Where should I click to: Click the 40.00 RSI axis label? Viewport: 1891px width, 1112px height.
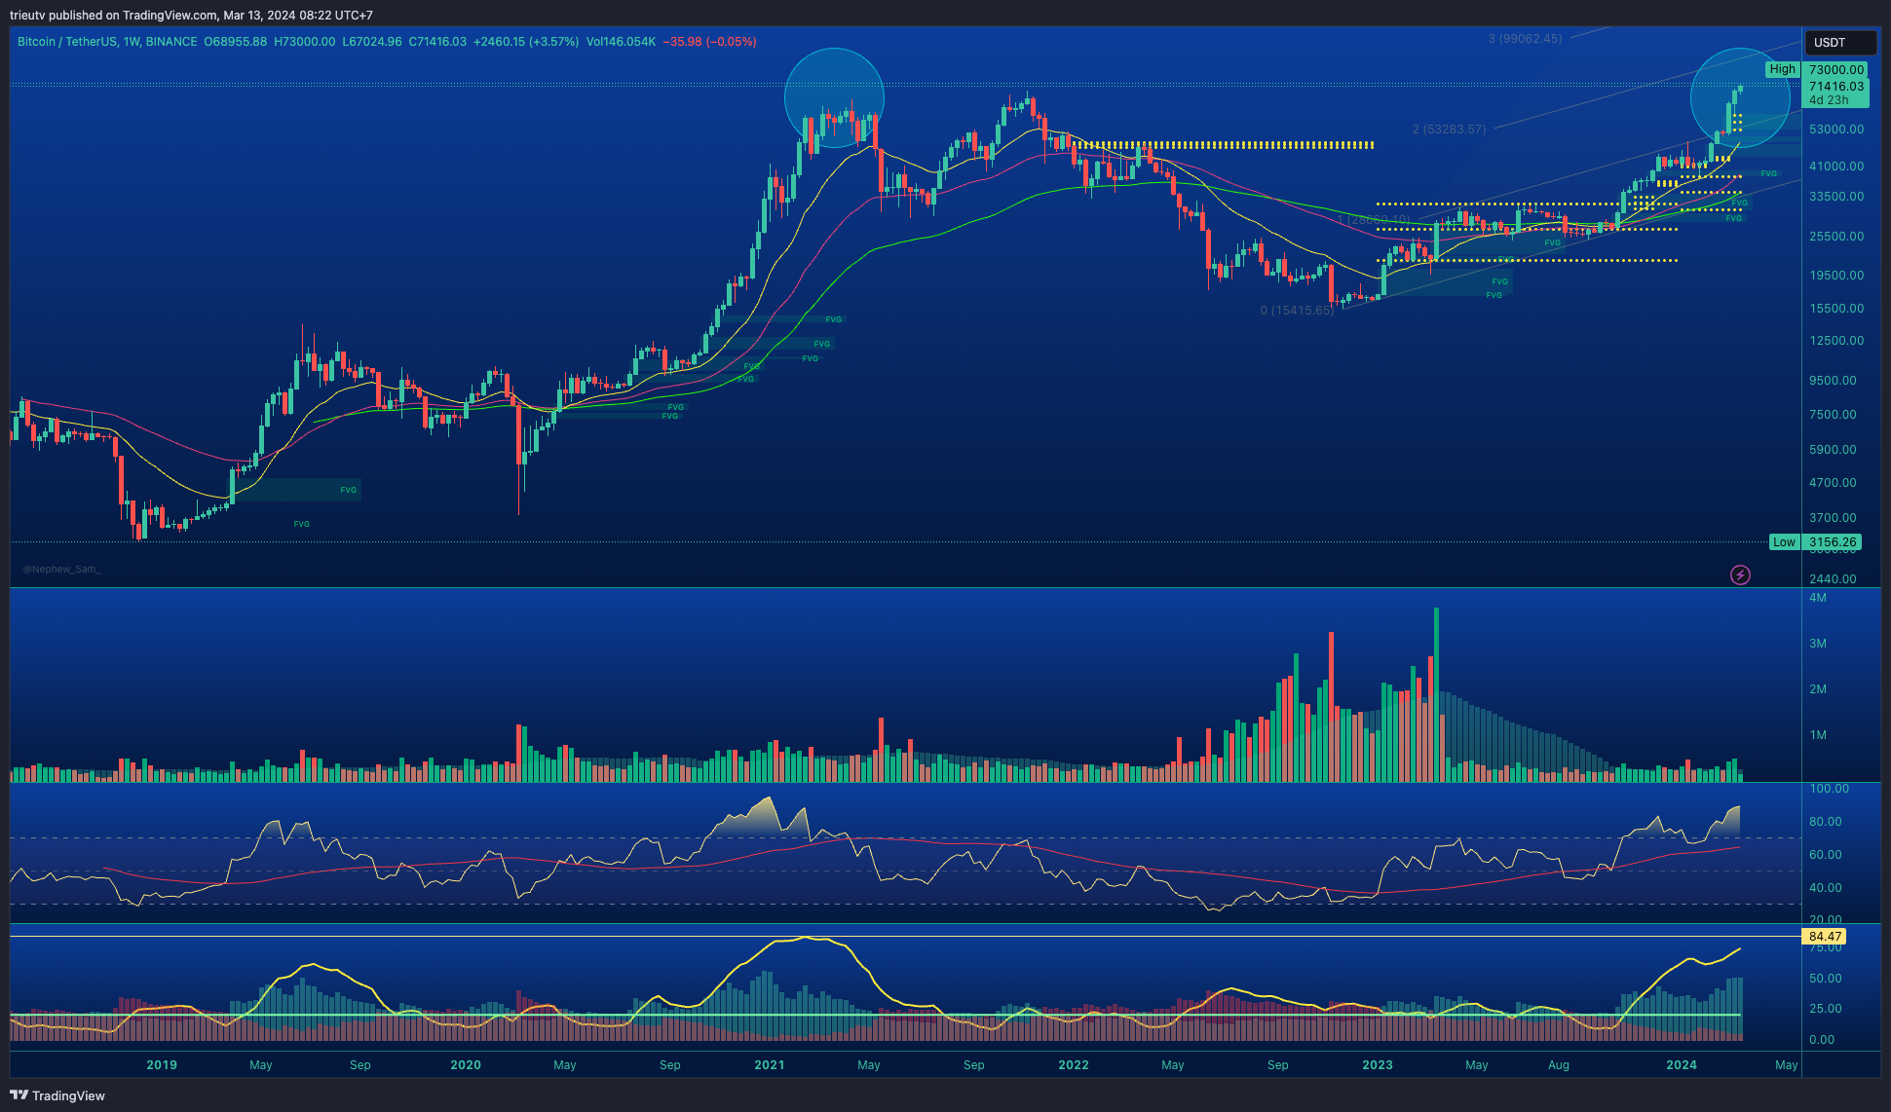click(x=1826, y=888)
